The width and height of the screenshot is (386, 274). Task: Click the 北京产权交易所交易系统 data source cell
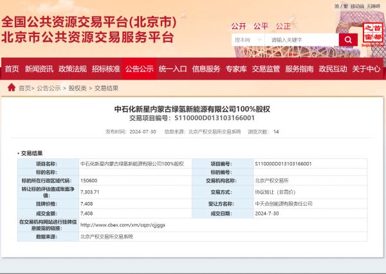click(x=223, y=237)
